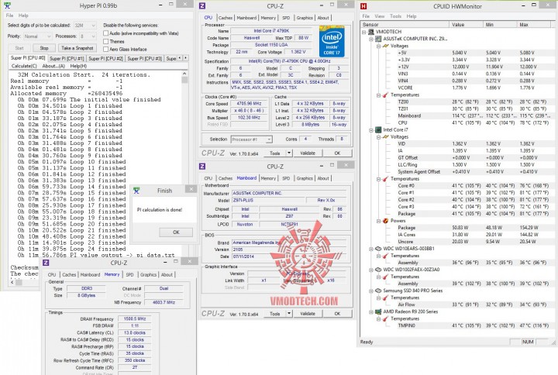This screenshot has height=375, width=558.
Task: Click Validate in the top CPU-Z window
Action: [308, 153]
